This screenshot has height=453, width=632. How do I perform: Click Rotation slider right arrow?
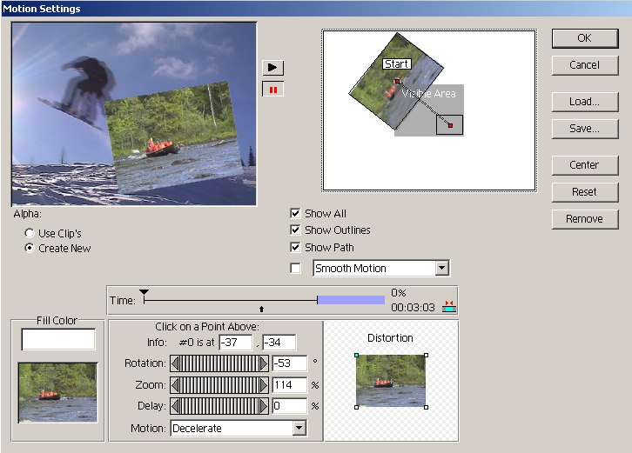coord(264,363)
